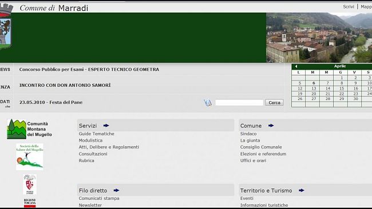Screen dimensions: 372x209
Task: Open Incontro con Don Antonio Samorì item
Action: [65, 85]
